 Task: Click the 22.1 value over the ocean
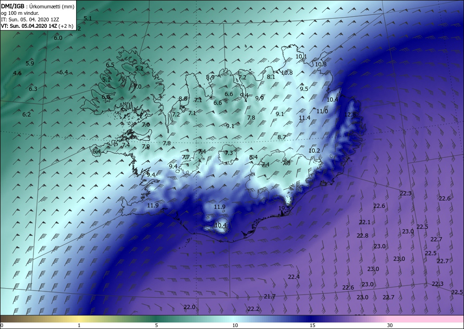pyautogui.click(x=365, y=222)
